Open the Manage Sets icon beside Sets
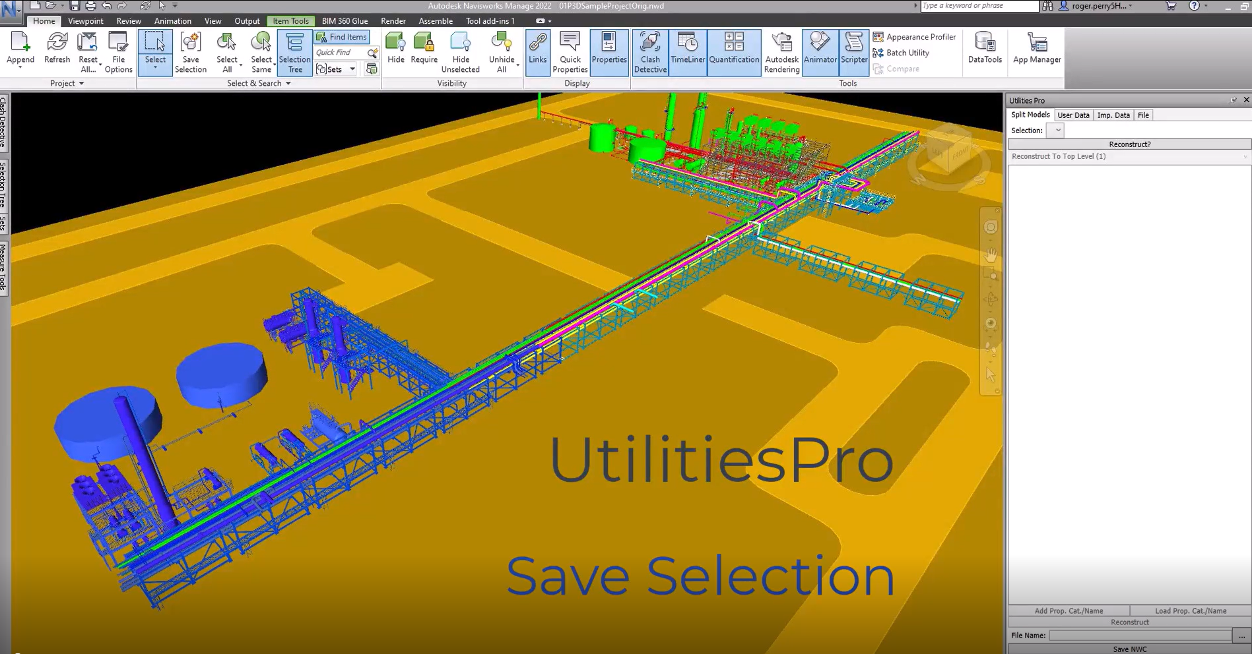The height and width of the screenshot is (654, 1252). pos(372,69)
